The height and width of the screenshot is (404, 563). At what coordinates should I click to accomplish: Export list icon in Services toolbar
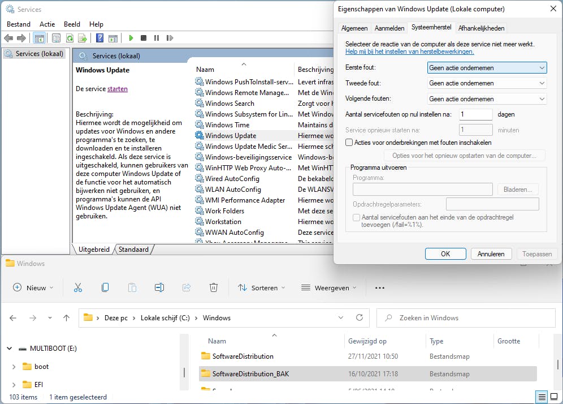tap(83, 38)
